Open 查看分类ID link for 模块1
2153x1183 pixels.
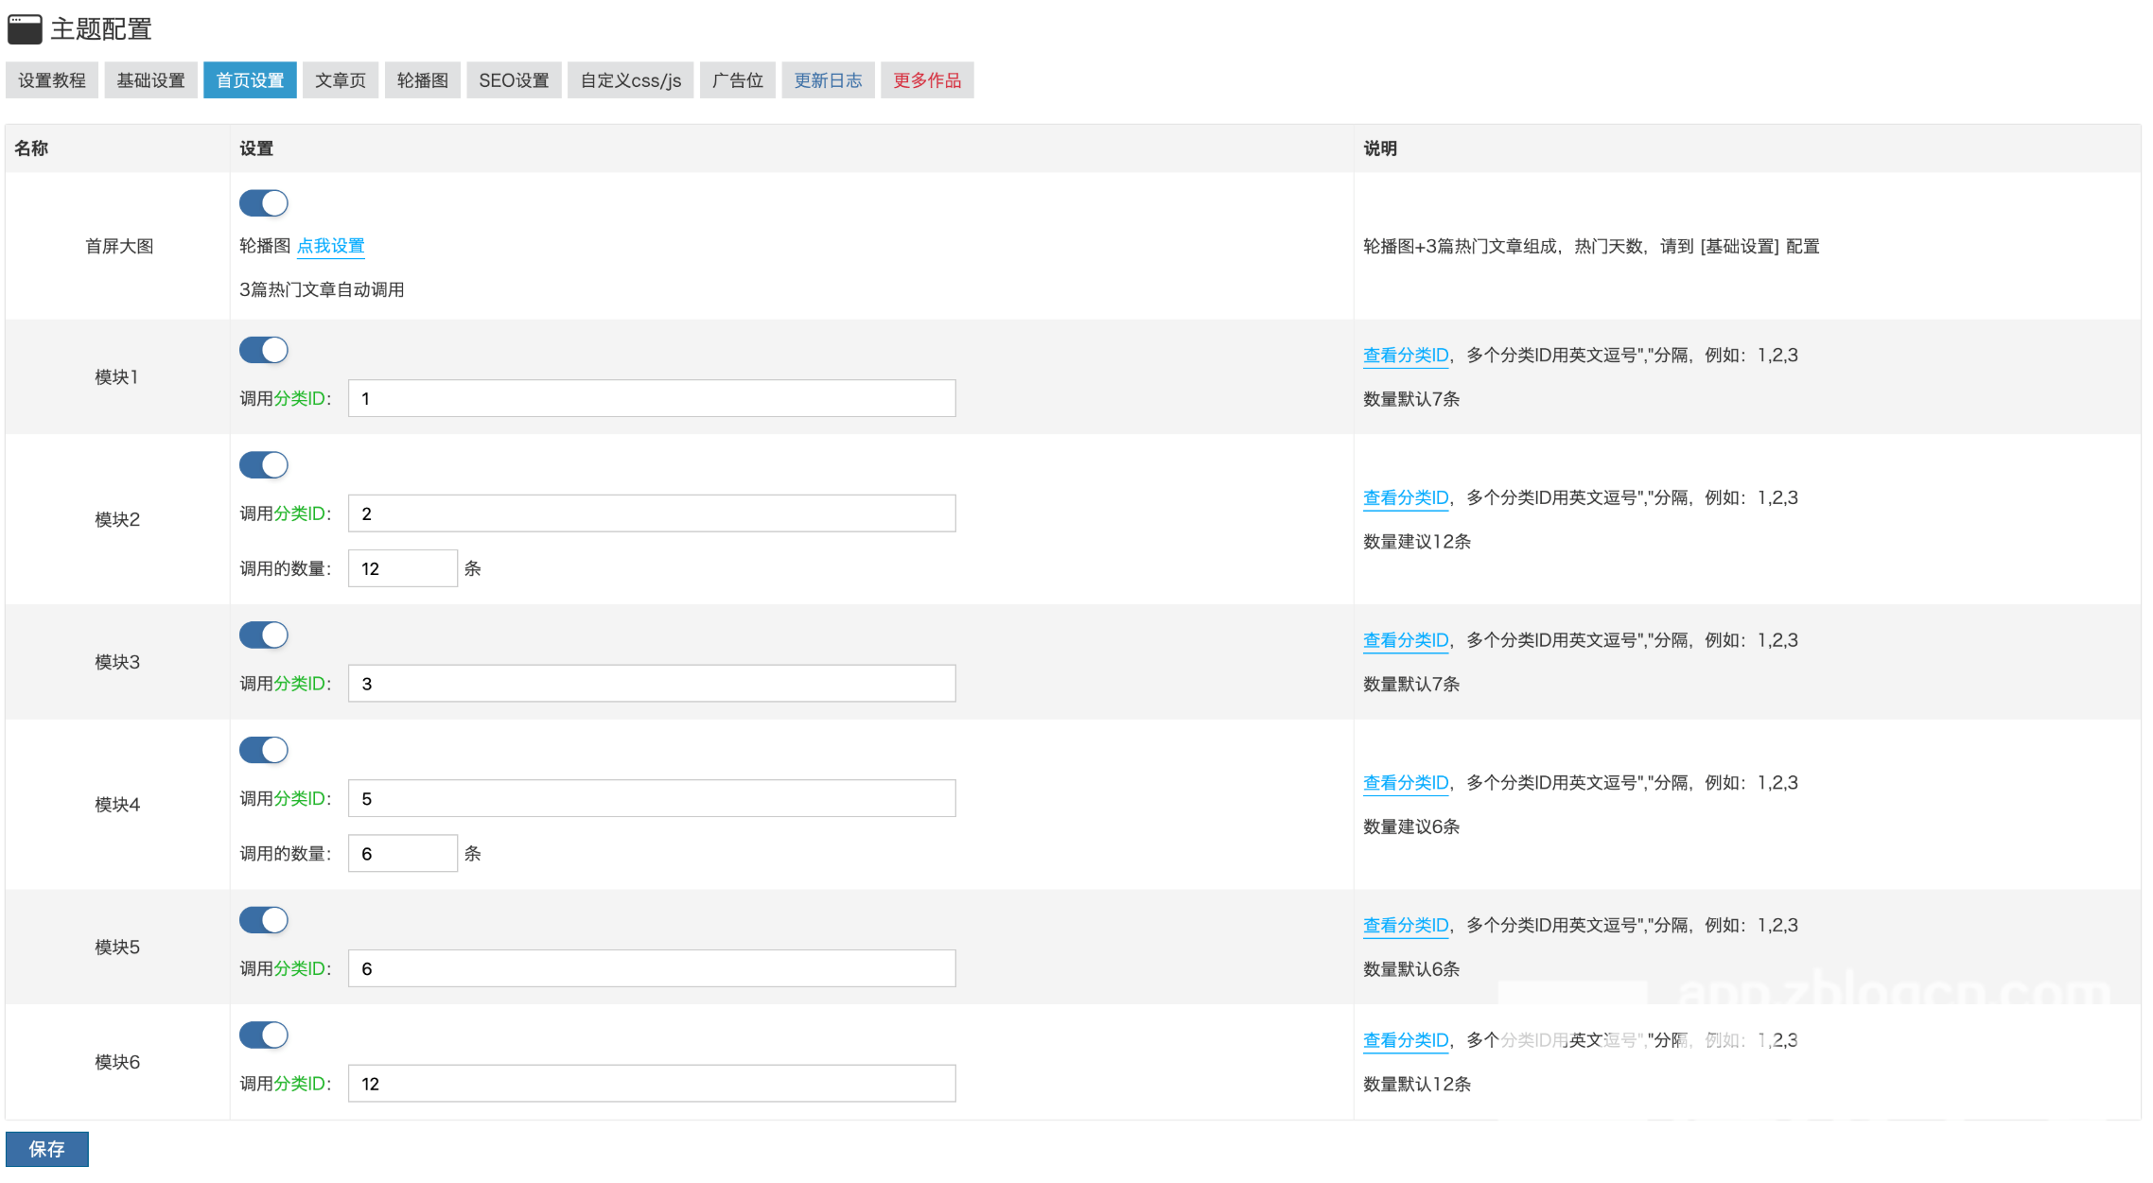[1406, 356]
